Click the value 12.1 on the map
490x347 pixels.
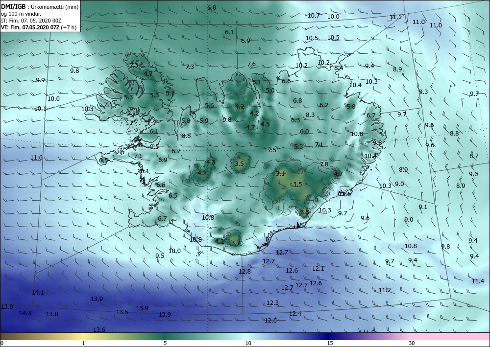point(318,268)
